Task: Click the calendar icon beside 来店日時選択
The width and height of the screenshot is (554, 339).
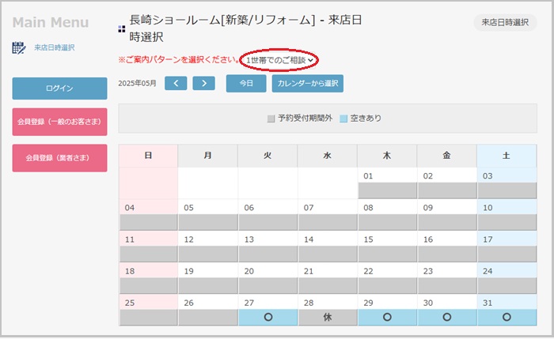Action: click(18, 47)
